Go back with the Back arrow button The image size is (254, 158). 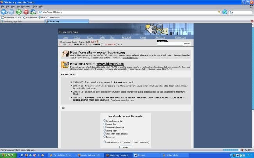click(x=4, y=12)
